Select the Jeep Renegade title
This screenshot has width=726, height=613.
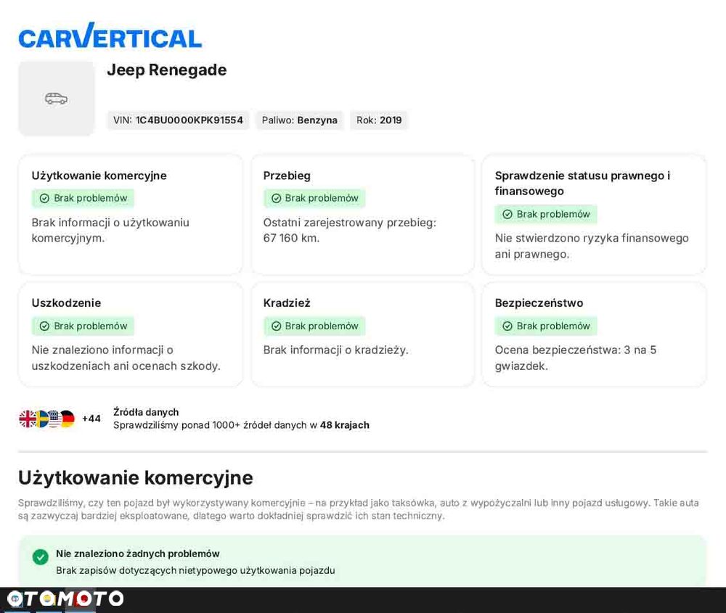click(x=167, y=70)
